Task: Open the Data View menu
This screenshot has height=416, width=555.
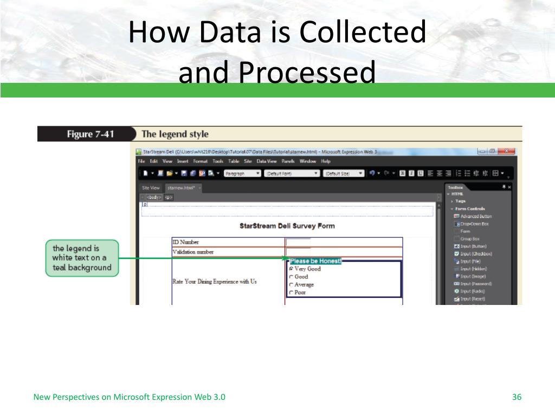Action: pyautogui.click(x=267, y=161)
